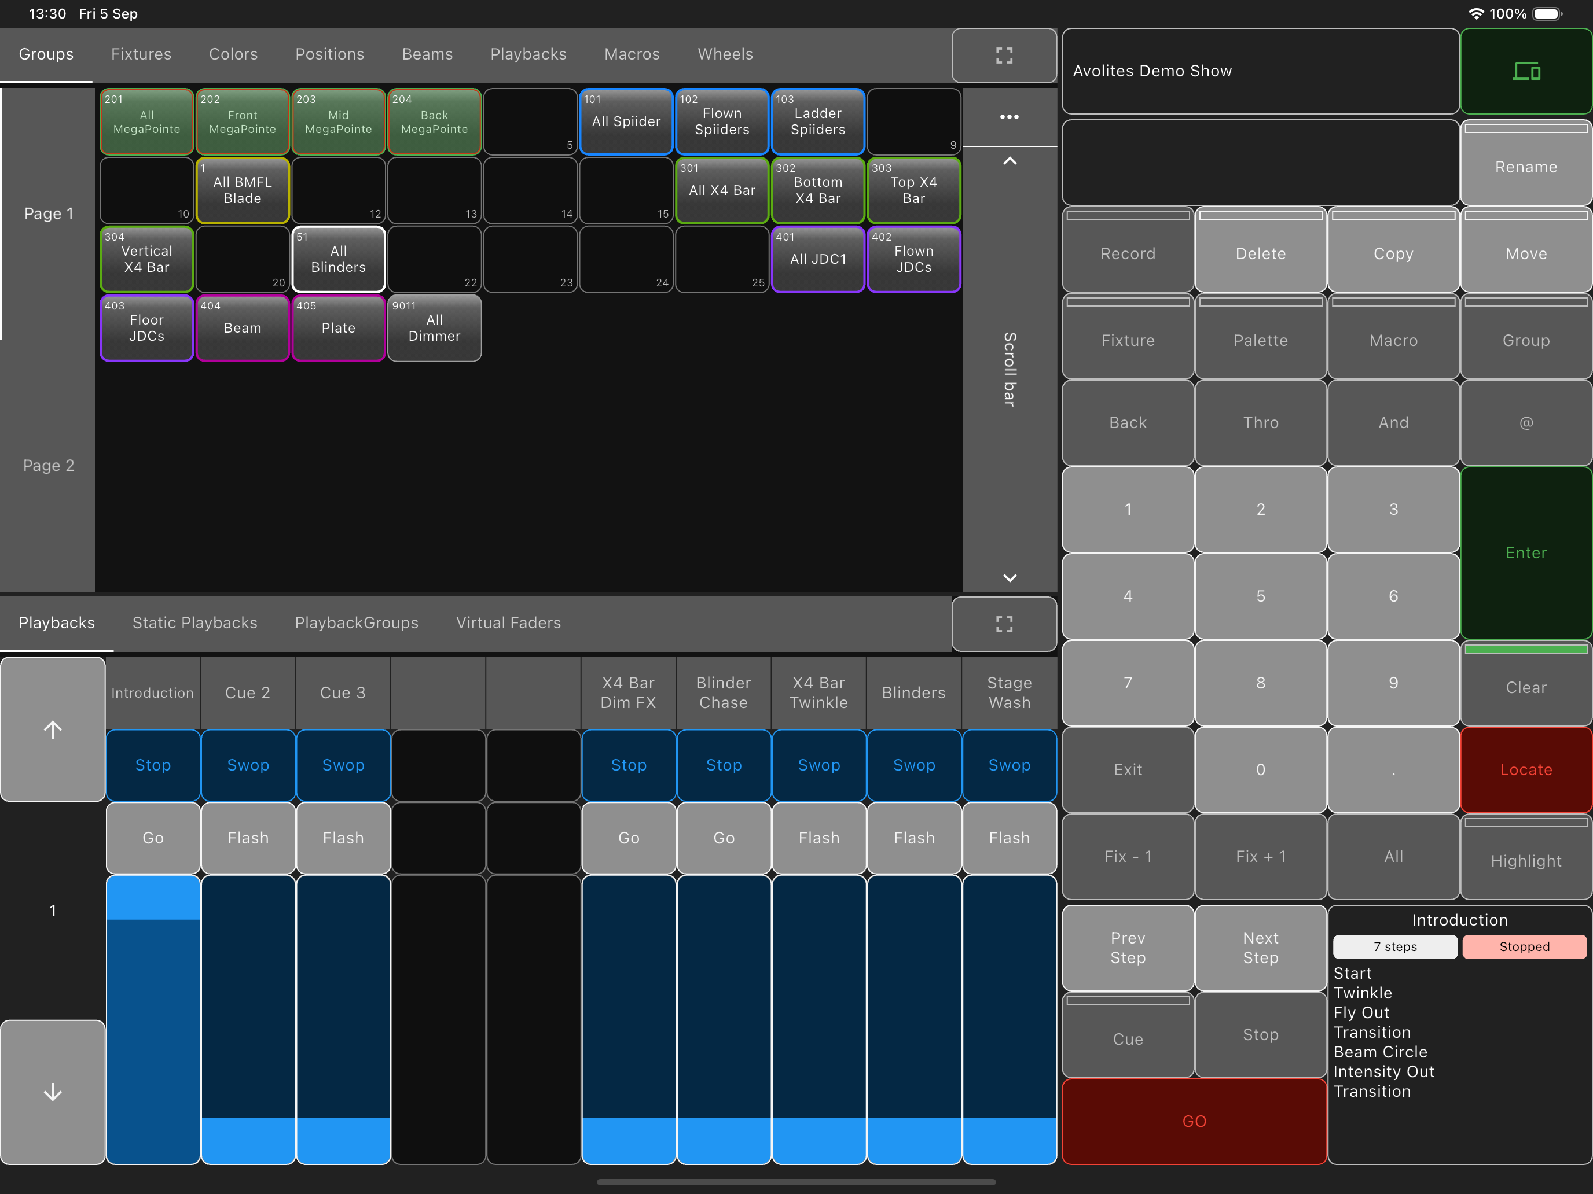This screenshot has height=1194, width=1593.
Task: Tap the Clear key
Action: point(1525,683)
